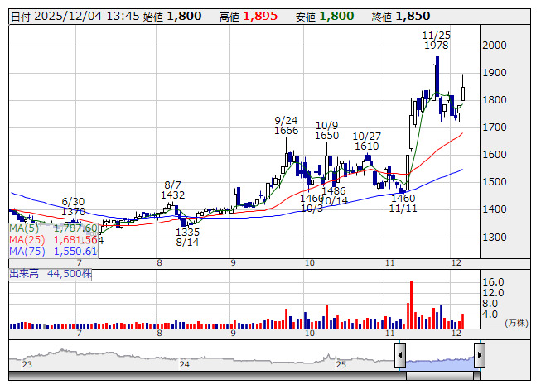
Task: Click the right handle of the range selector
Action: pos(480,356)
